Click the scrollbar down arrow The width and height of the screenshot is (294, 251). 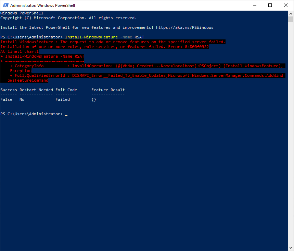pyautogui.click(x=291, y=248)
